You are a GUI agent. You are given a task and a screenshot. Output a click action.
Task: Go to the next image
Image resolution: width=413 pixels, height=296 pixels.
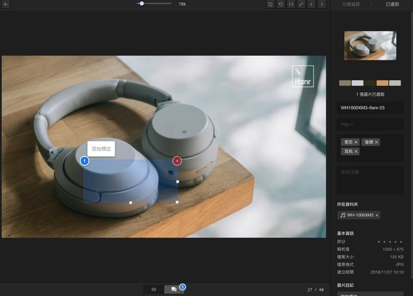[322, 4]
